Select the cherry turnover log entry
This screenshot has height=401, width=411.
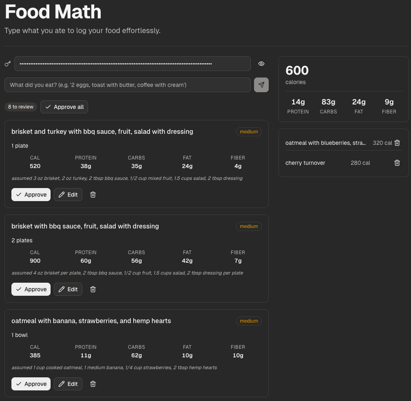pos(344,163)
